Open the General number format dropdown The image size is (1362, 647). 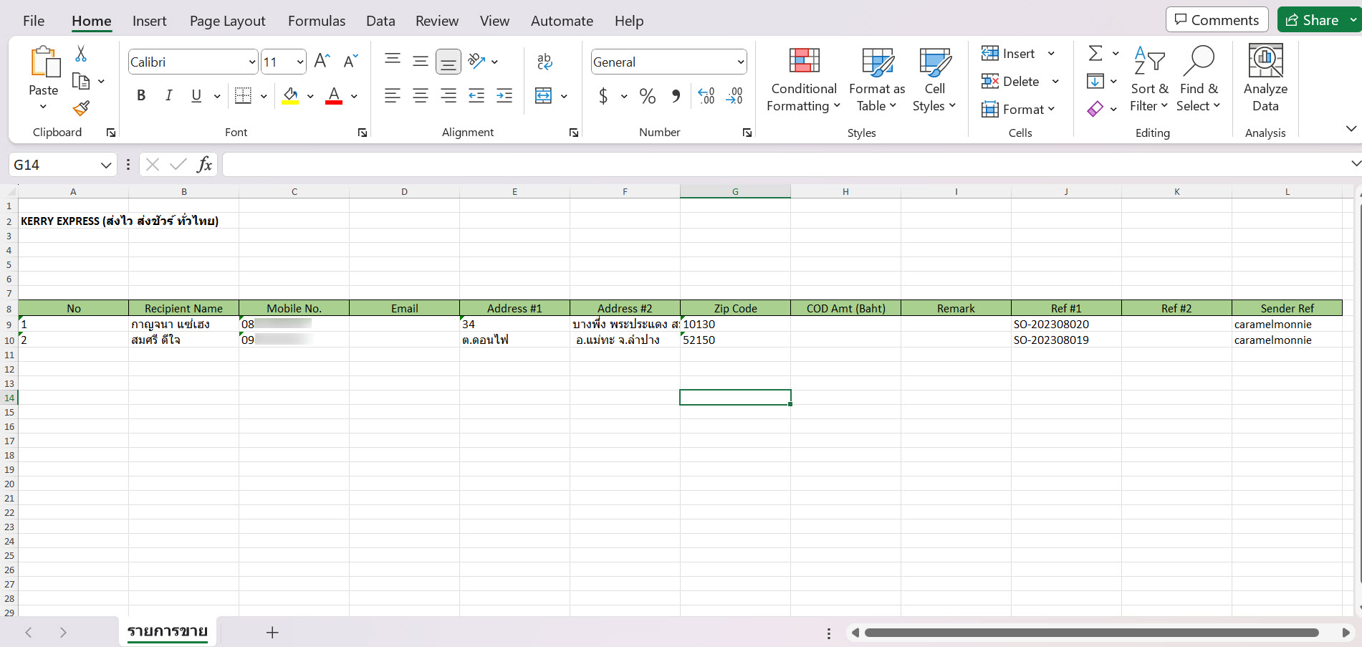click(740, 62)
